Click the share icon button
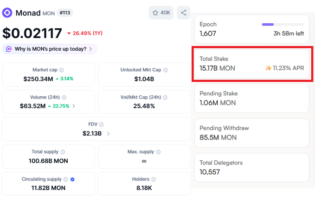The image size is (315, 198). [x=183, y=13]
